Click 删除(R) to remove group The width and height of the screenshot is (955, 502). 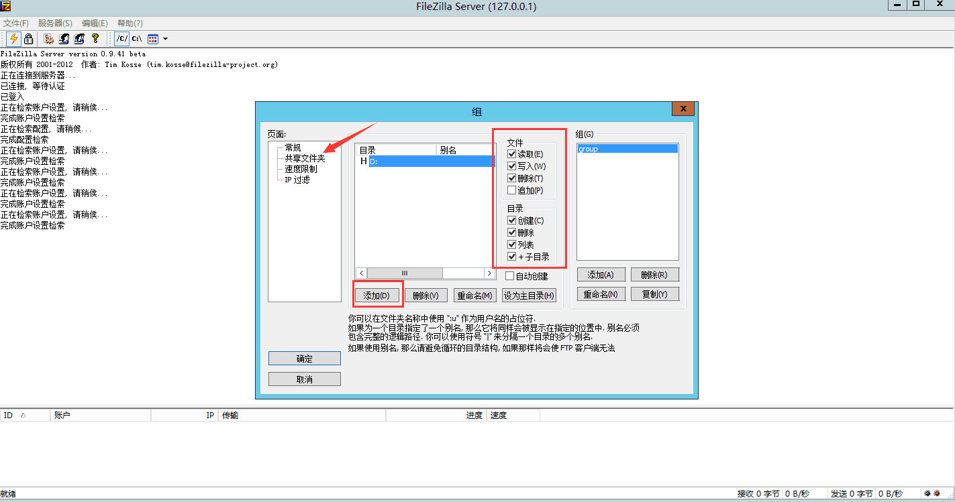[x=654, y=275]
